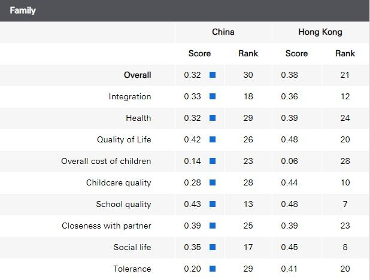Click the Tolerance row label
This screenshot has width=370, height=280.
[132, 269]
